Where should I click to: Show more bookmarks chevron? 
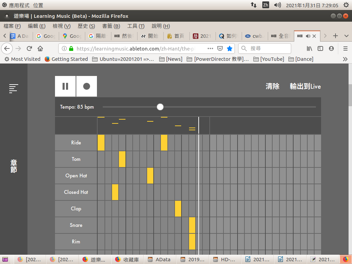345,59
